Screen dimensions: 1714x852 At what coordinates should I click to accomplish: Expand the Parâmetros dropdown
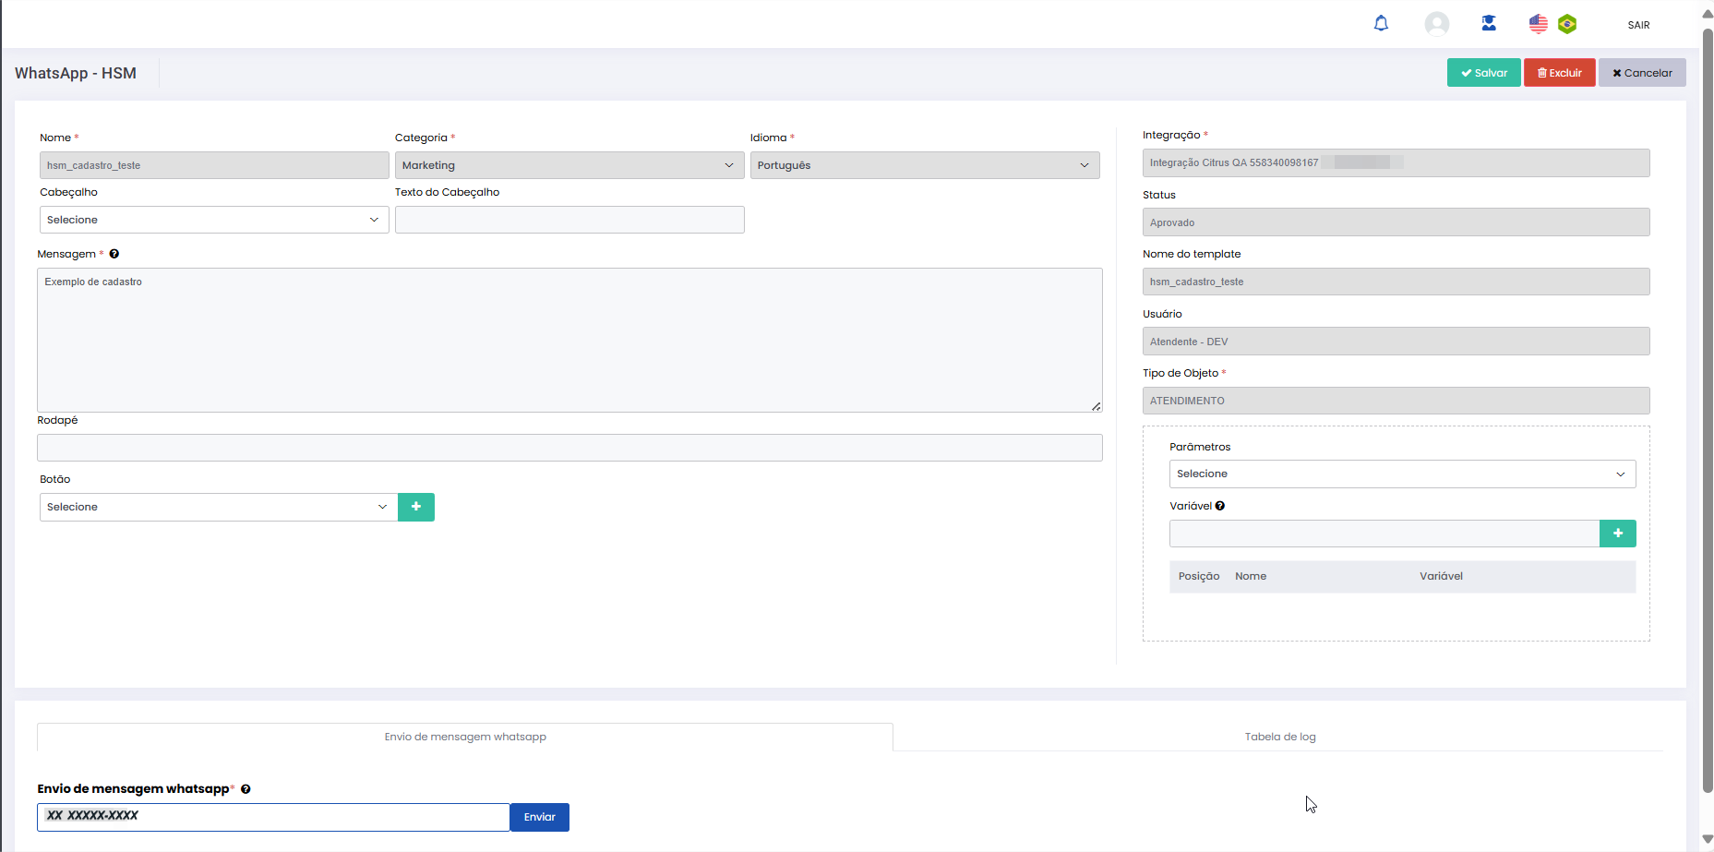tap(1401, 474)
